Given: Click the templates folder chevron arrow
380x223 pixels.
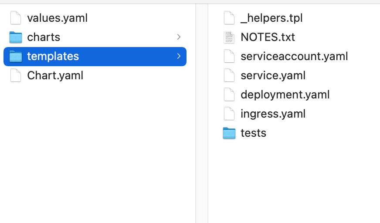Looking at the screenshot, I should click(179, 57).
